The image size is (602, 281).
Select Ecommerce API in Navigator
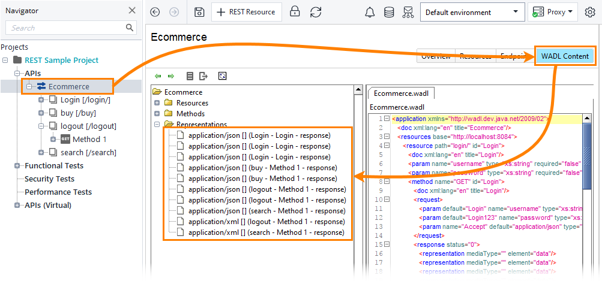point(69,87)
